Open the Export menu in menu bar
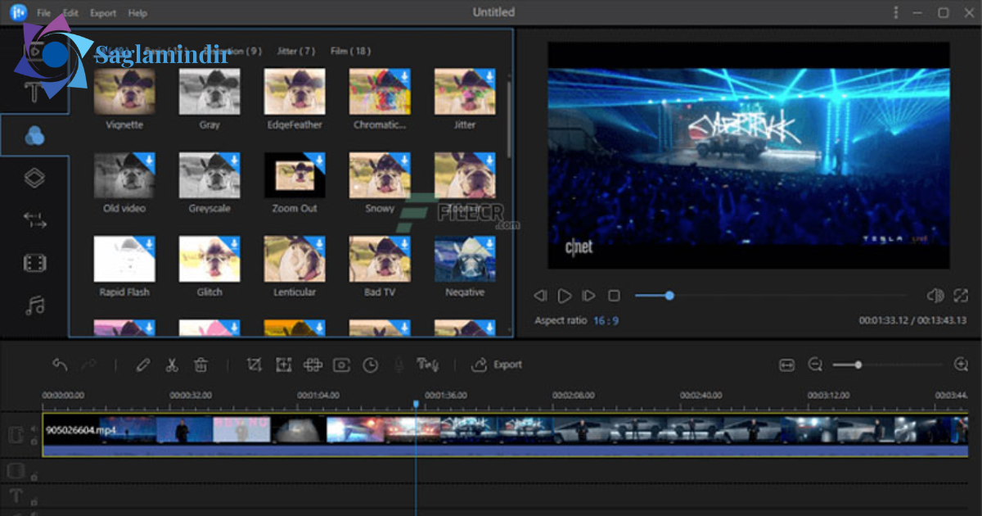Image resolution: width=982 pixels, height=516 pixels. coord(103,13)
